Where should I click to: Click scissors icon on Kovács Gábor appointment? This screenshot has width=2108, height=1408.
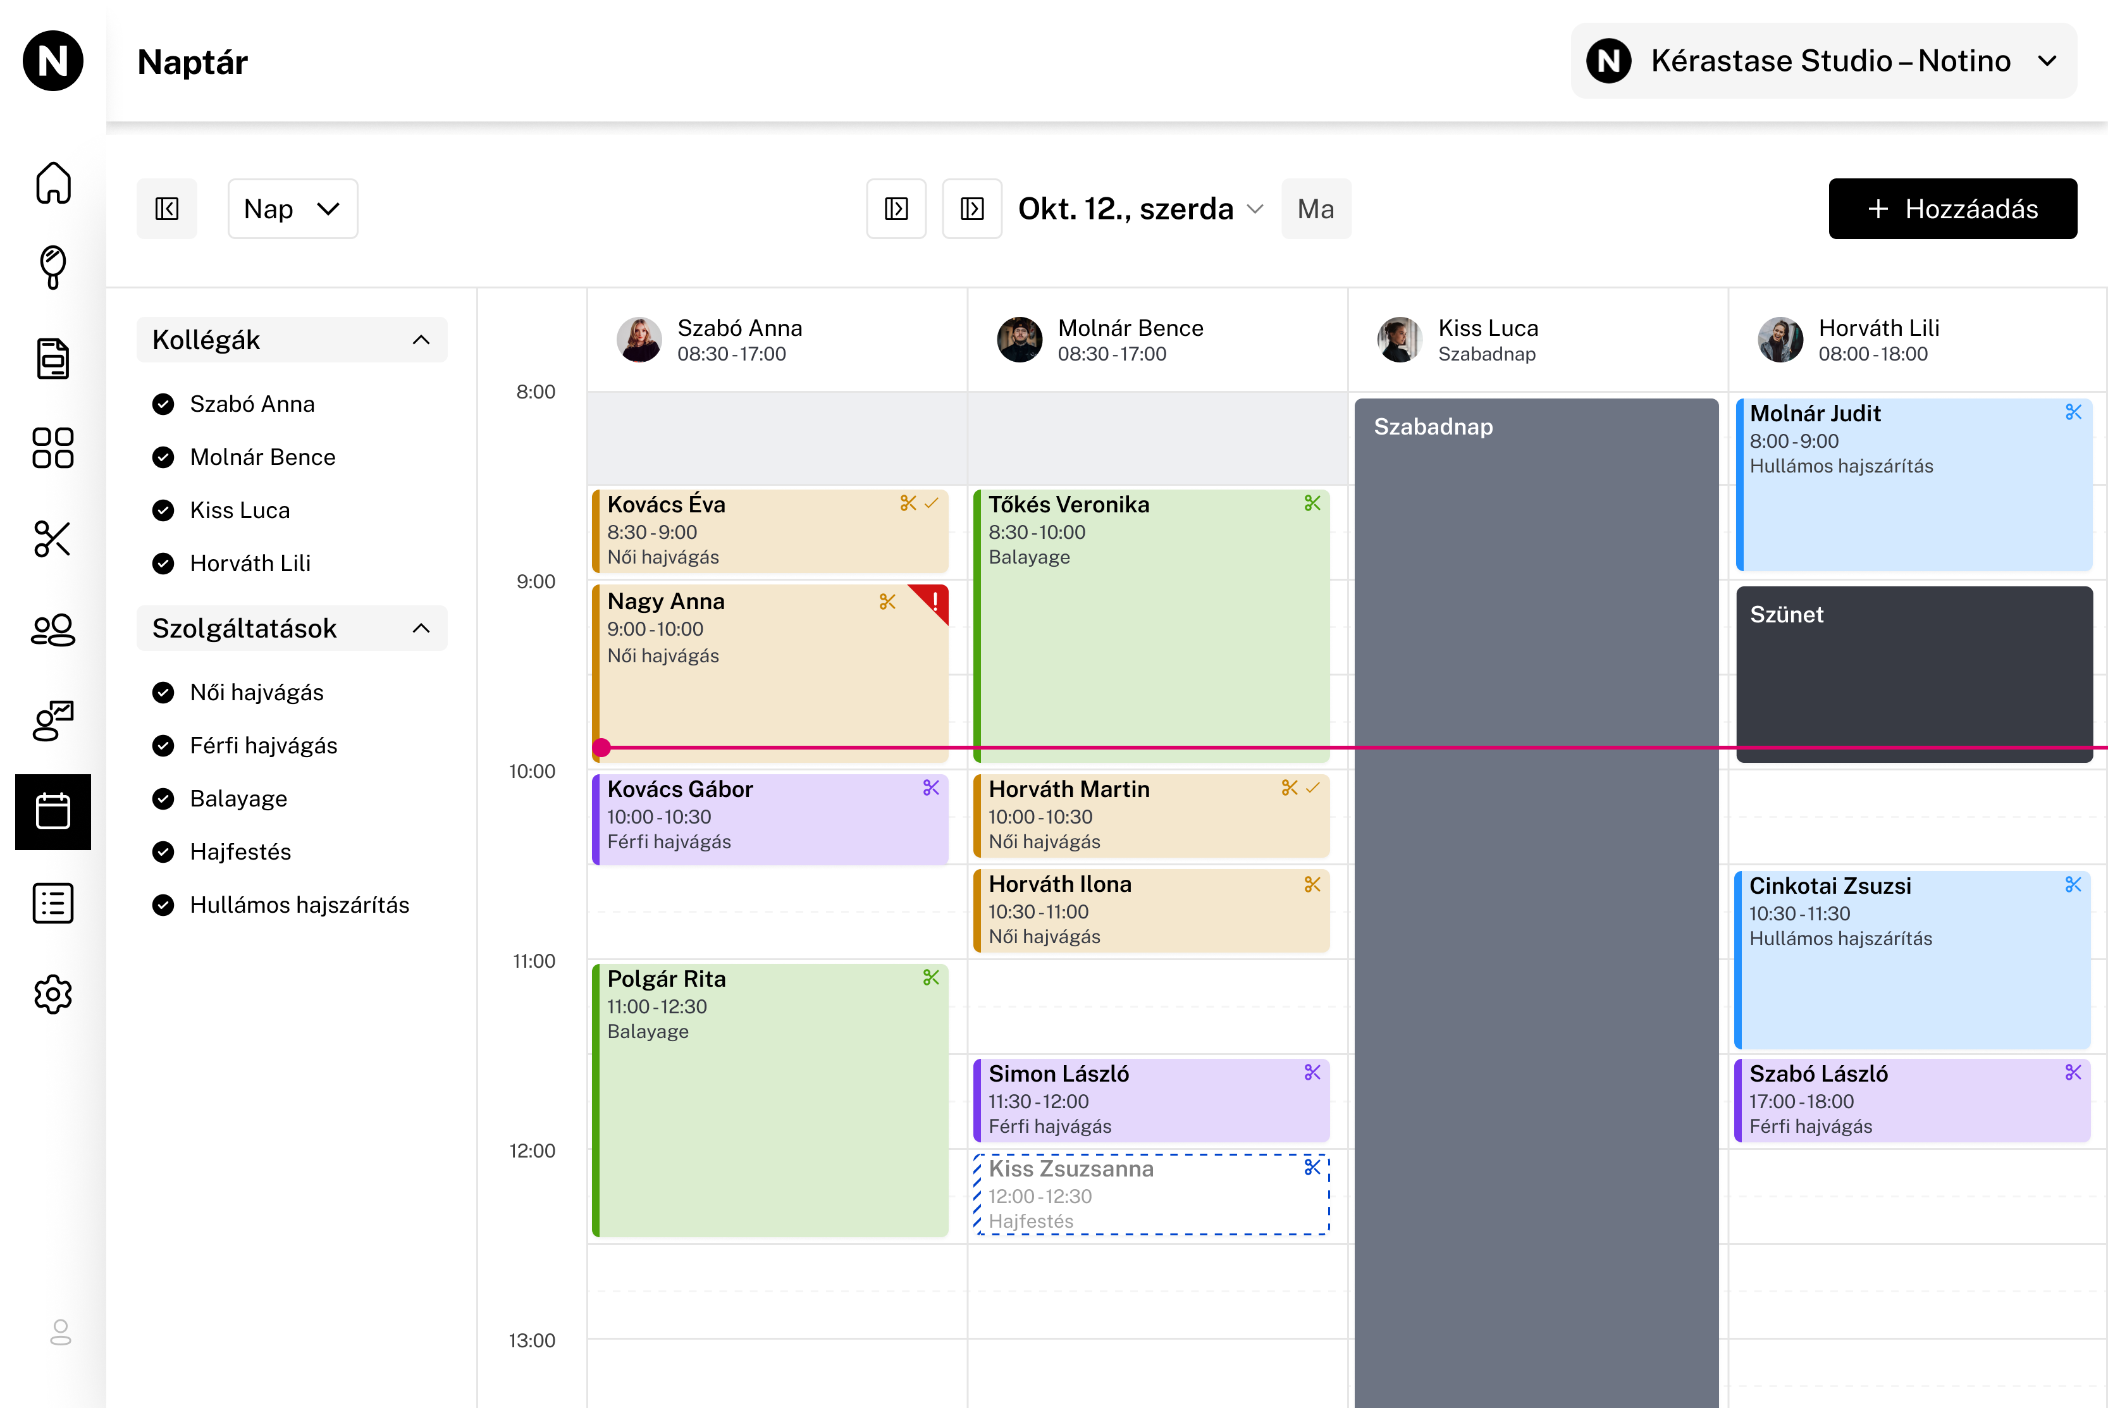click(x=931, y=787)
